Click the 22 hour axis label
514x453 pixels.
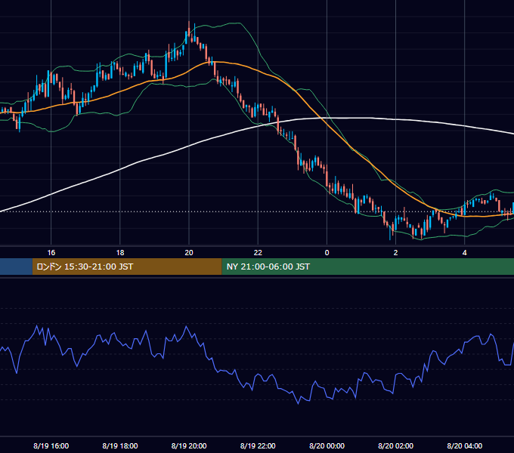258,253
